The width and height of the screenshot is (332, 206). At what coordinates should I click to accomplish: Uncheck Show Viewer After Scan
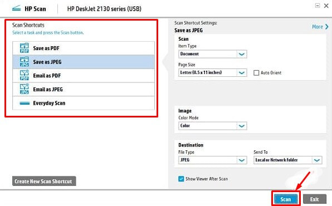[181, 179]
